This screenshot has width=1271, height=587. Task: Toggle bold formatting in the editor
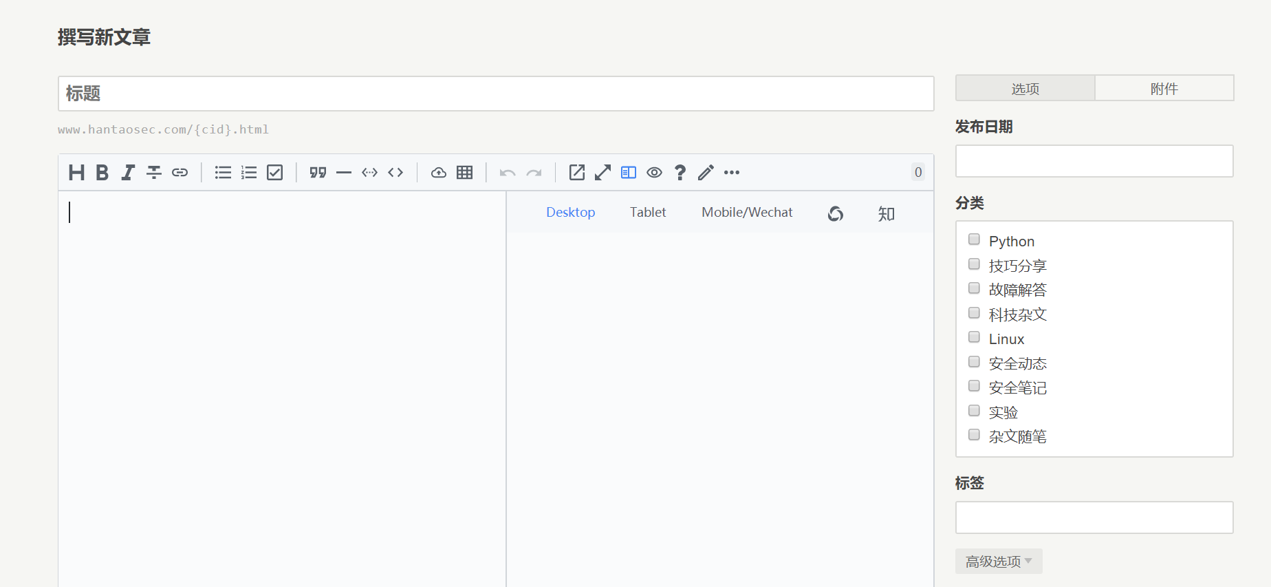click(x=102, y=173)
